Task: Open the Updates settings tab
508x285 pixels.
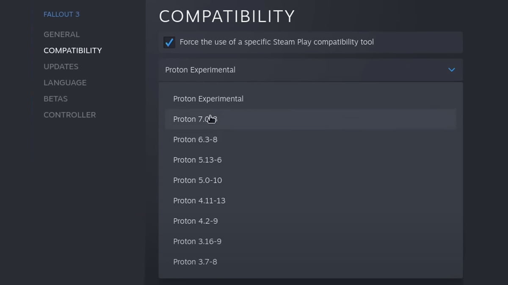Action: pyautogui.click(x=61, y=67)
